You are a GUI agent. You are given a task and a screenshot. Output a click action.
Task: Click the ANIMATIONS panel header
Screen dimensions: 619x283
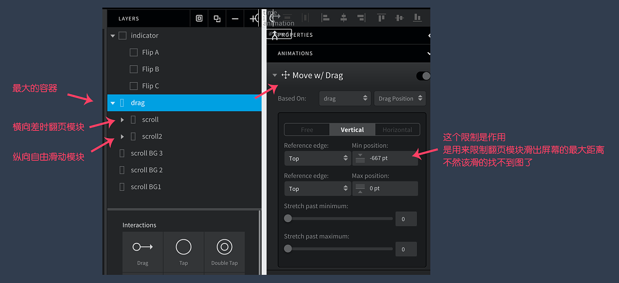348,54
